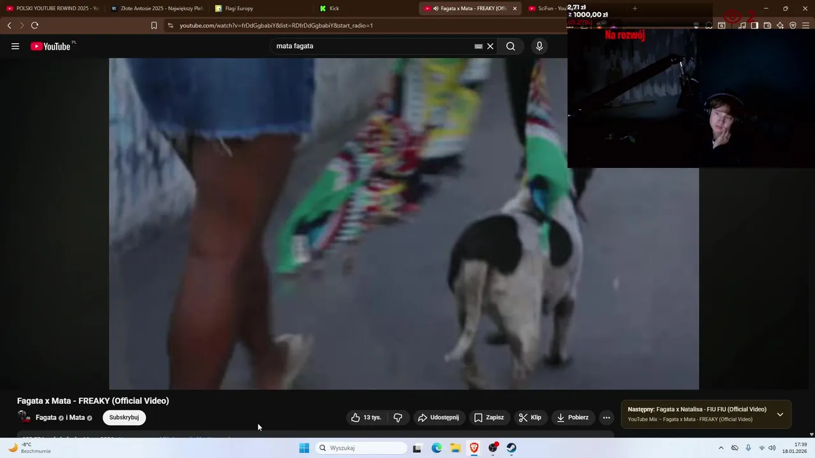Open File Explorer from taskbar
The image size is (815, 458).
(456, 448)
